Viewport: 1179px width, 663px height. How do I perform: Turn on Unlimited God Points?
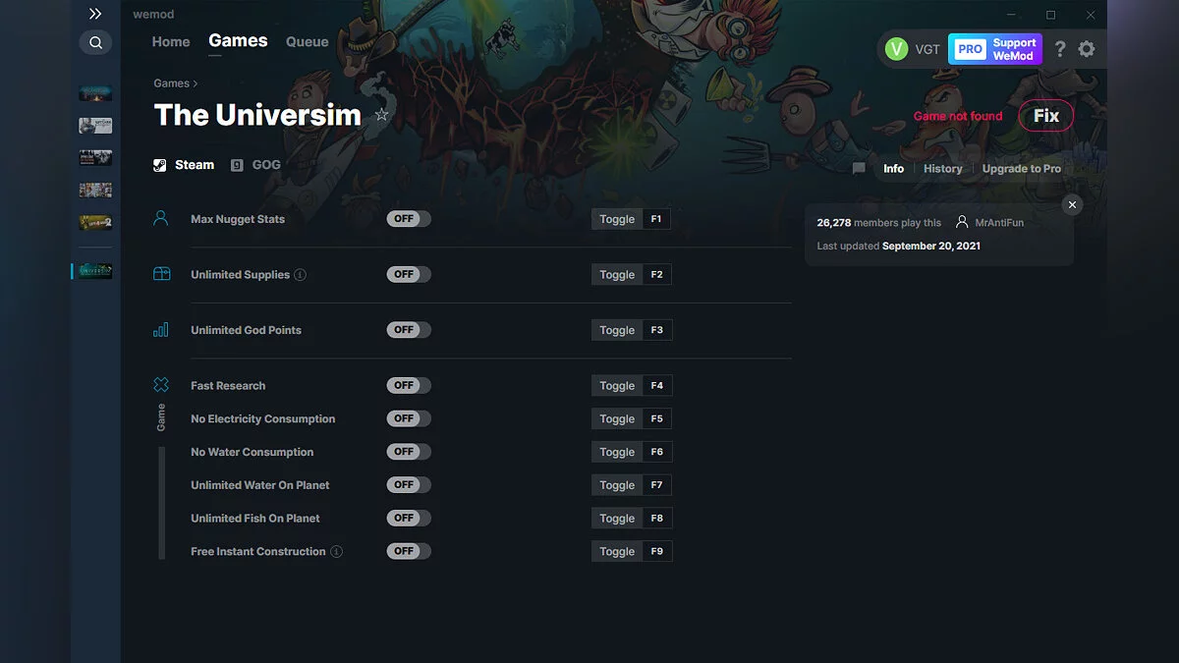click(x=408, y=329)
